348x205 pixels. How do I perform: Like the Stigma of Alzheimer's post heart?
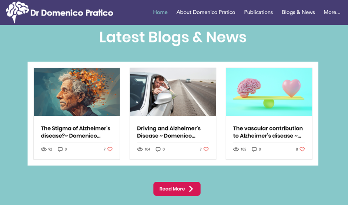(110, 149)
